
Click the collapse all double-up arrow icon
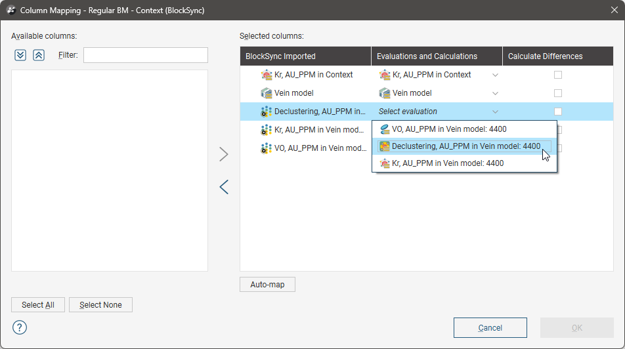39,55
